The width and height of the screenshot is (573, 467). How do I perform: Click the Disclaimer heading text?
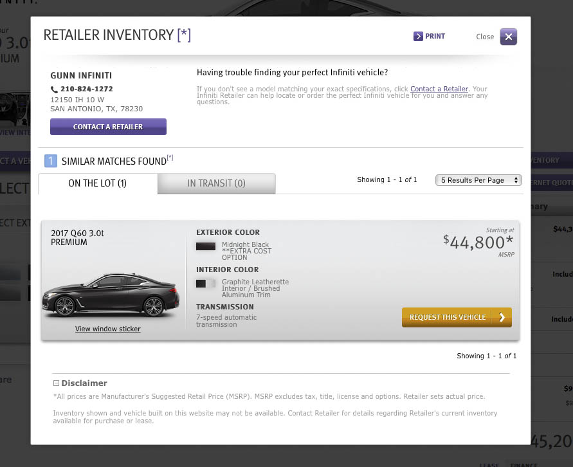click(84, 383)
